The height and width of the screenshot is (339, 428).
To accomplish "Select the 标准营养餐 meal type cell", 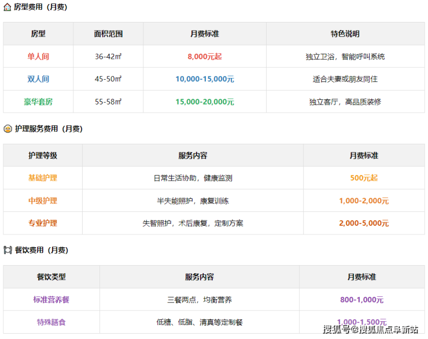I will 51,300.
